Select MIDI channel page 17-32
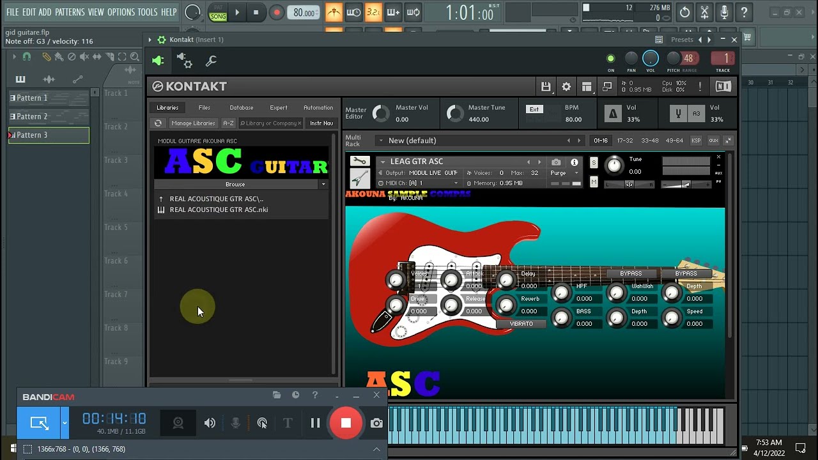Viewport: 818px width, 460px height. 624,141
